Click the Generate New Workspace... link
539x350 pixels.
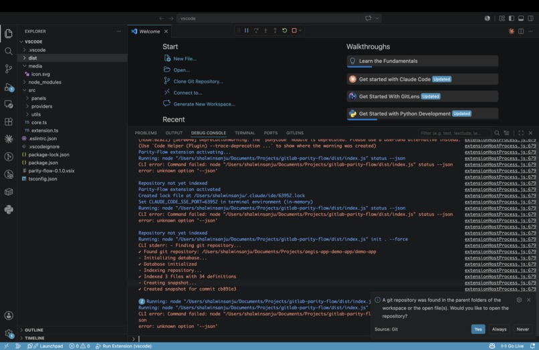click(x=204, y=104)
